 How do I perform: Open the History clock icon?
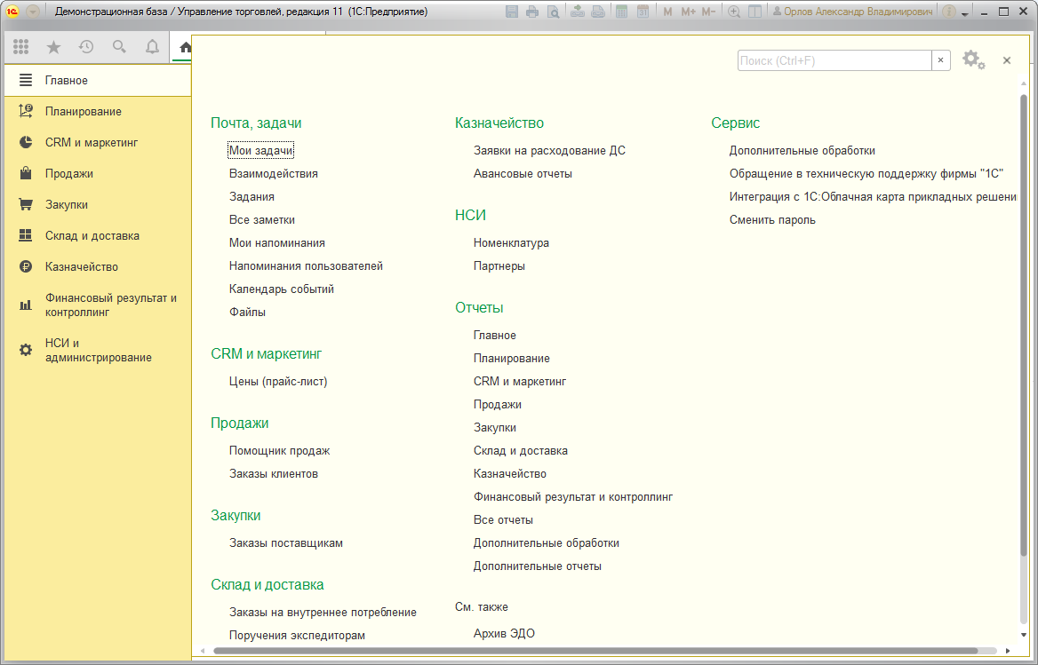pyautogui.click(x=86, y=47)
